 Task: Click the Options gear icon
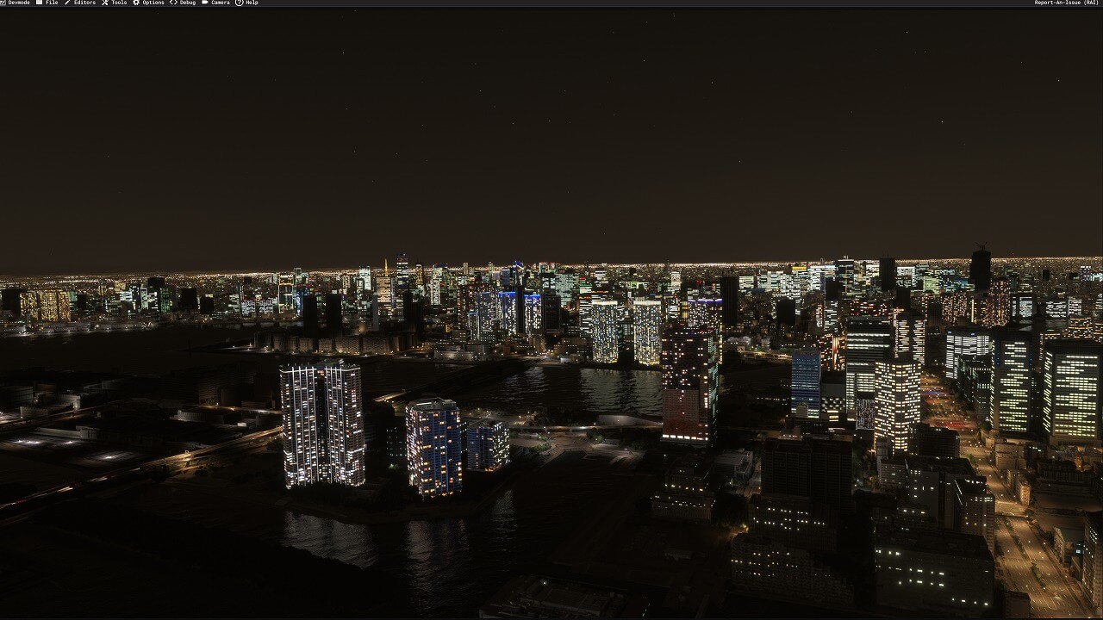pos(136,3)
